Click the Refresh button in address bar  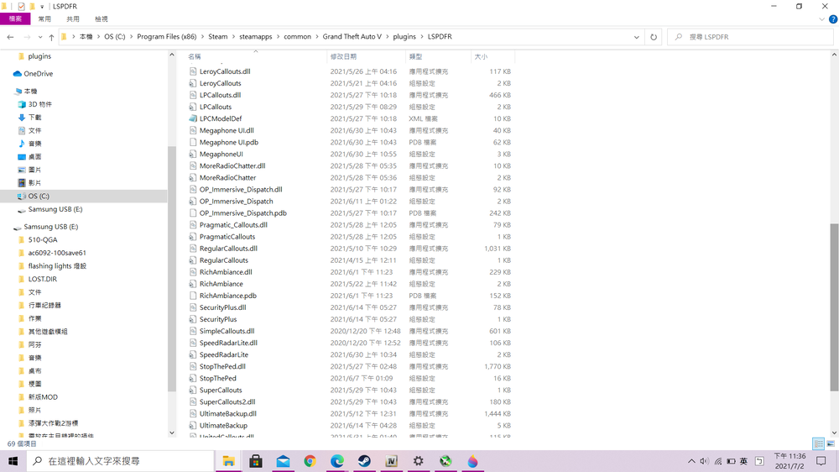(654, 37)
